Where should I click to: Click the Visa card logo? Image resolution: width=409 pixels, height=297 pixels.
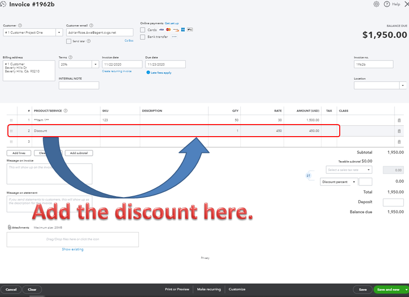point(161,30)
